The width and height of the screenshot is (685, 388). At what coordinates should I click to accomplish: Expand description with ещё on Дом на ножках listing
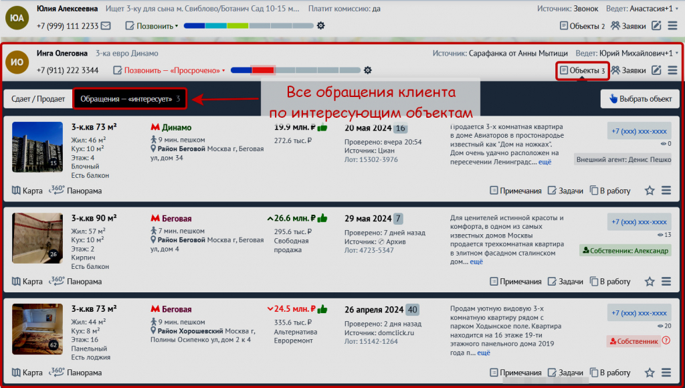click(545, 162)
